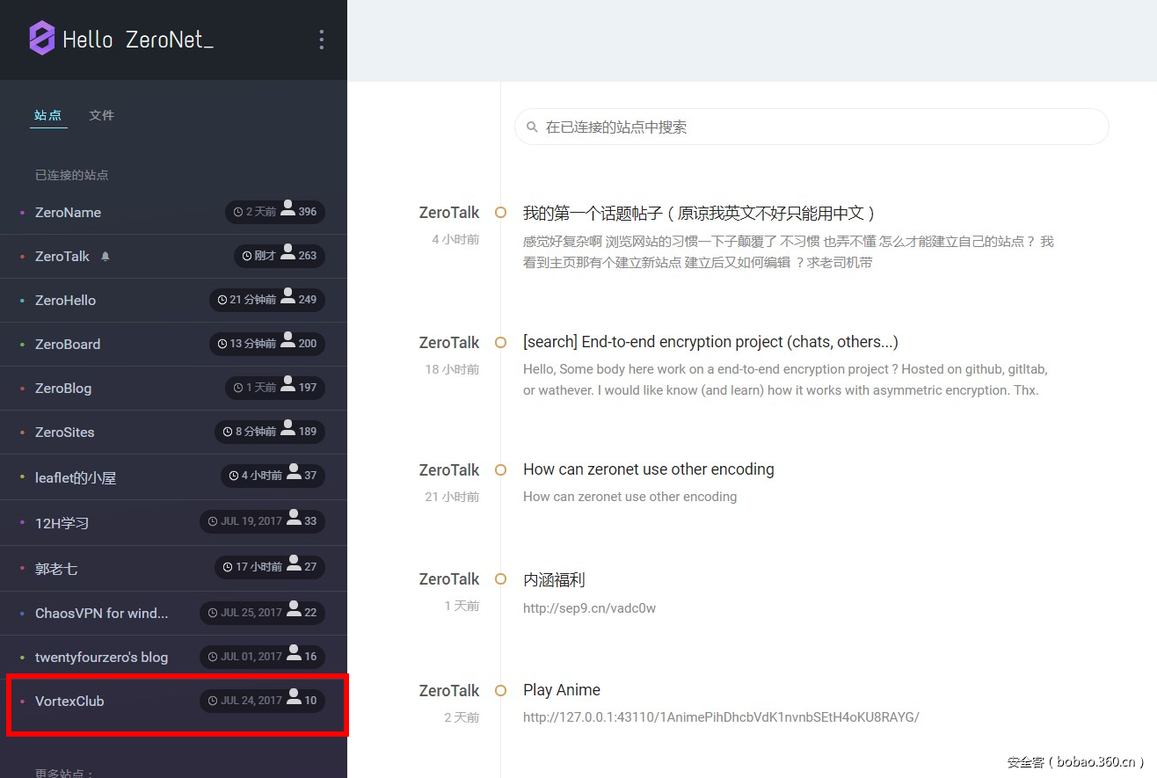Click the 17 小时前 time on 郭老七
The image size is (1157, 778).
pos(258,567)
